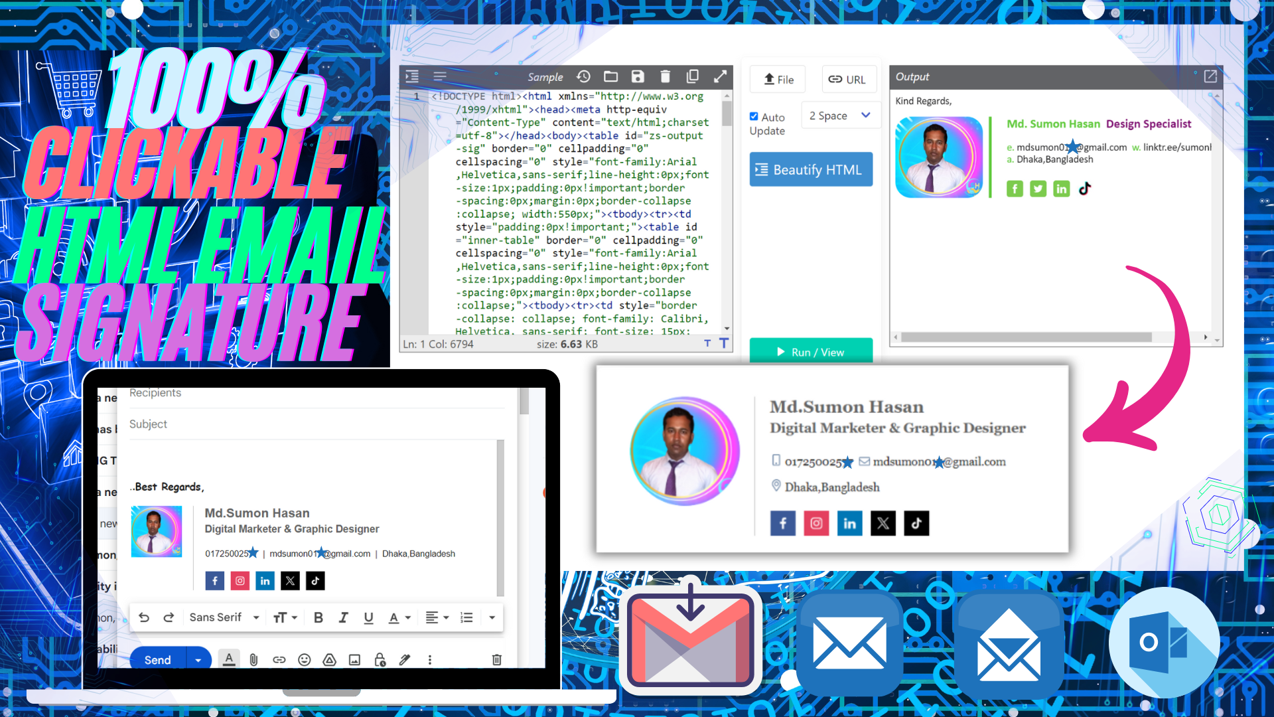Click the X (Twitter) icon in signature
This screenshot has height=717, width=1274.
click(883, 522)
